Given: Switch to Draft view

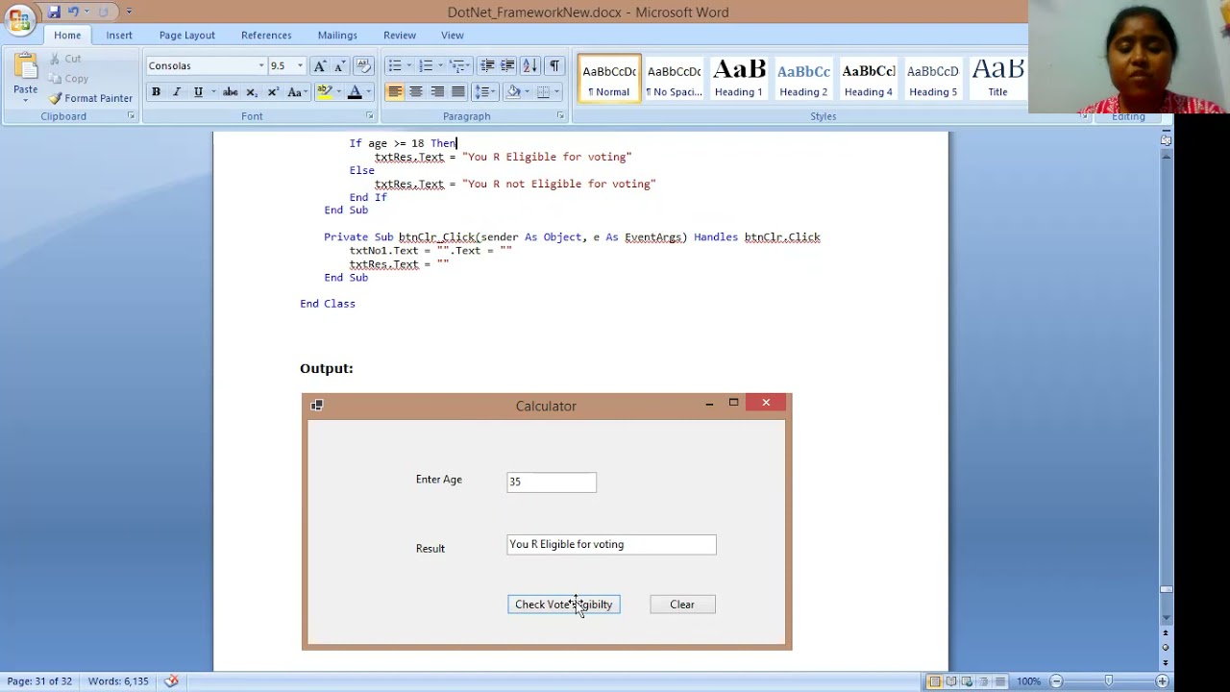Looking at the screenshot, I should point(998,681).
